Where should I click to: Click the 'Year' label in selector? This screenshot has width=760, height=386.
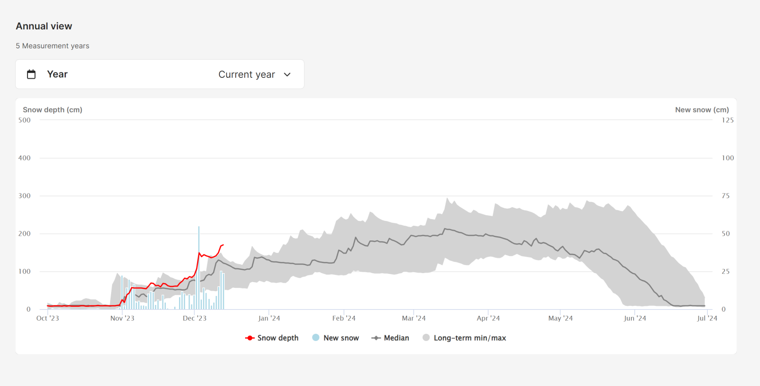pyautogui.click(x=57, y=74)
